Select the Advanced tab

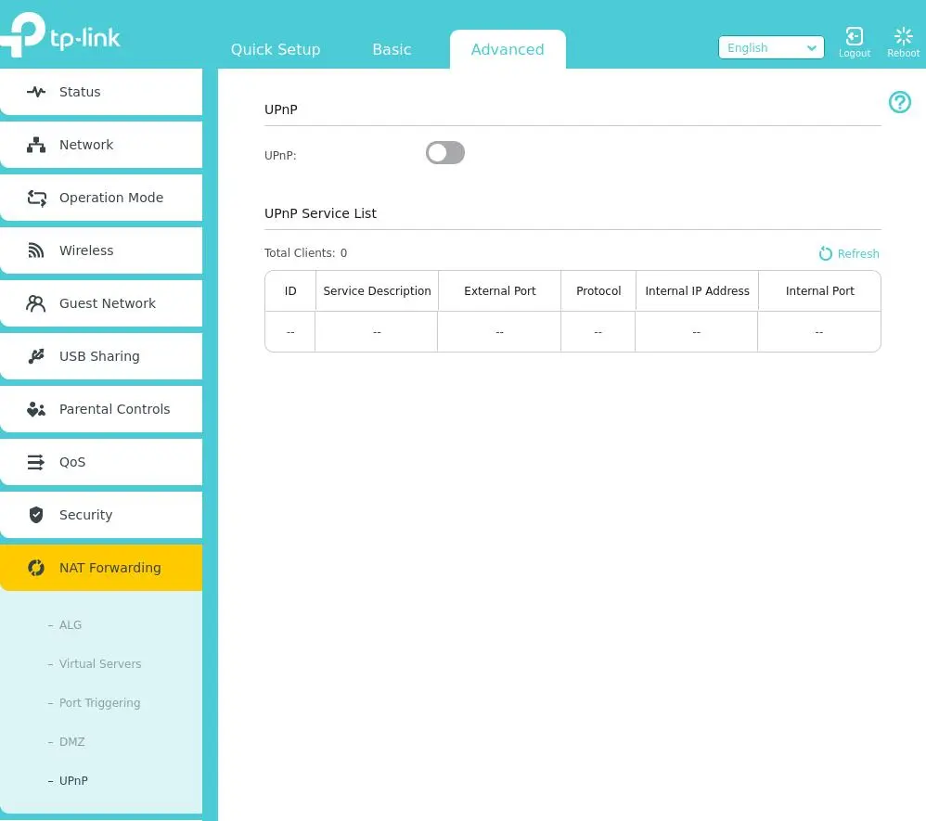(x=508, y=49)
